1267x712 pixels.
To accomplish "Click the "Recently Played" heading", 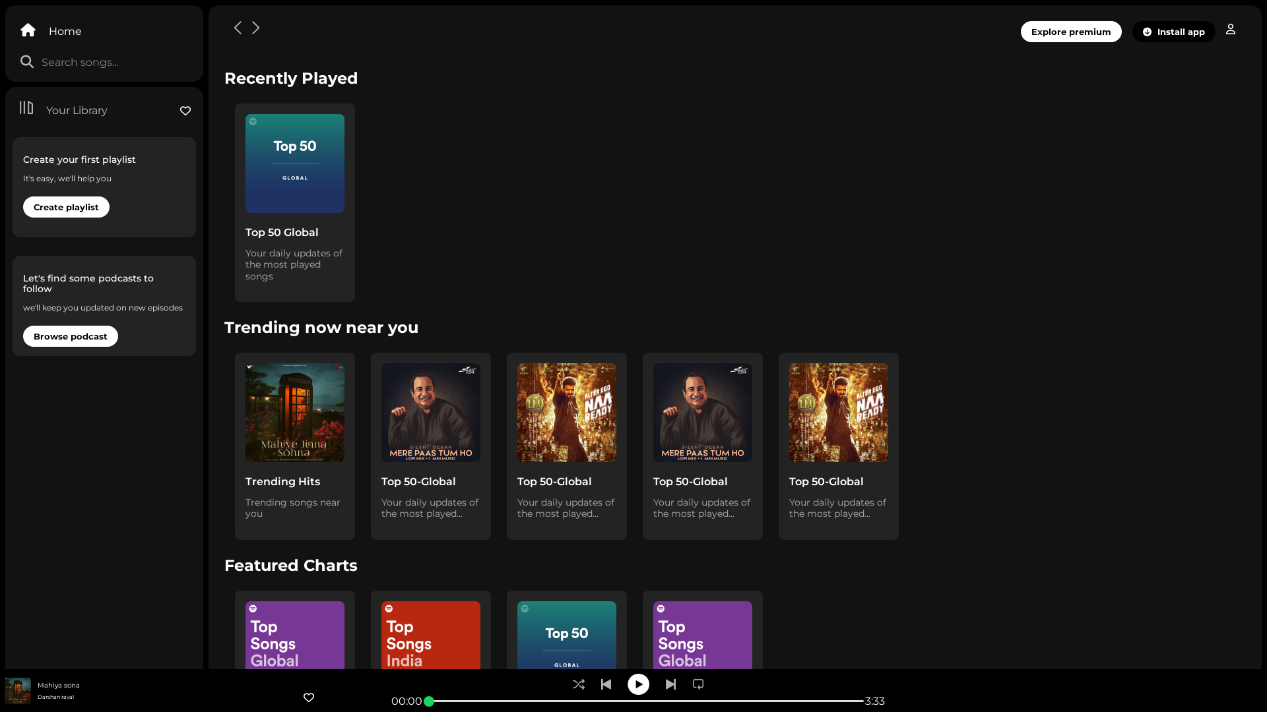I will [x=291, y=78].
